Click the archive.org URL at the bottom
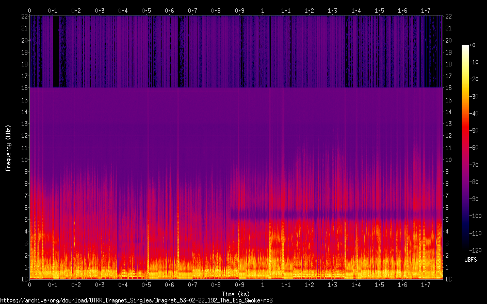Screen dimensions: 487x304 (x=136, y=300)
